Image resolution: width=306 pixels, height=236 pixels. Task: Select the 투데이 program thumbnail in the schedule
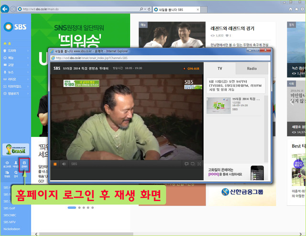[x=219, y=105]
